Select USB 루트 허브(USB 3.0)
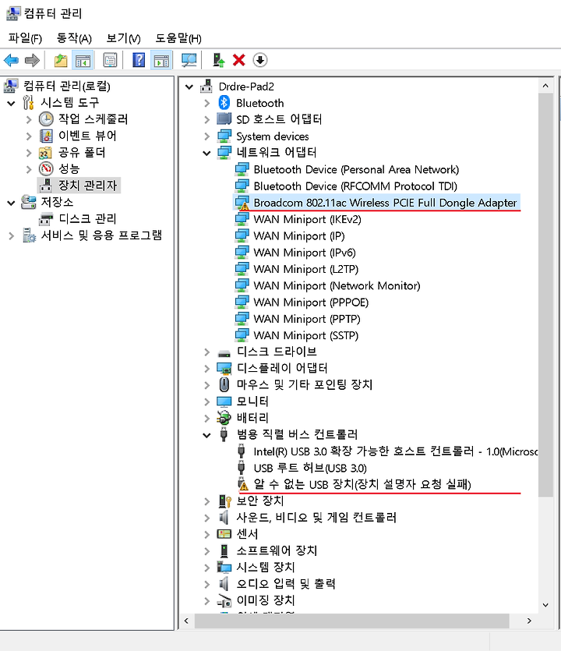Screen dimensions: 561x651 coord(310,468)
